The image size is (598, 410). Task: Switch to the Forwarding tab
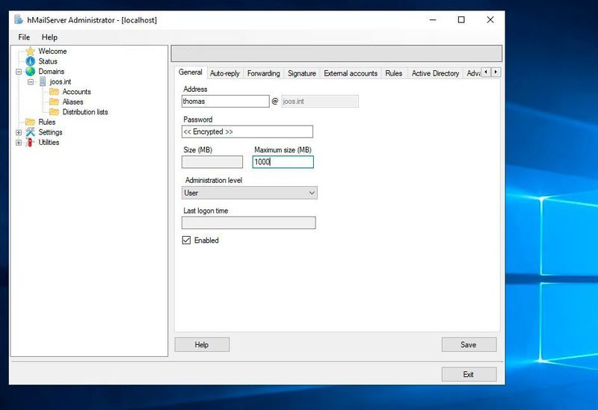263,73
